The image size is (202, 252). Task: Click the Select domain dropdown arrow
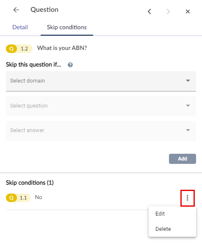(188, 80)
